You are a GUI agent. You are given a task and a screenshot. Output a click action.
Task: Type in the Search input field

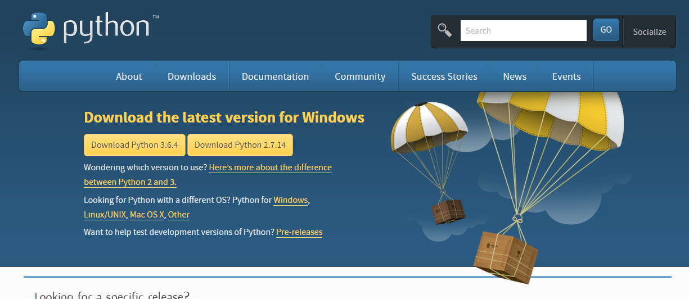tap(523, 31)
